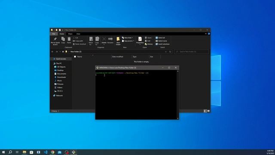Click the Properties icon in the ribbon
The width and height of the screenshot is (275, 155).
140,40
